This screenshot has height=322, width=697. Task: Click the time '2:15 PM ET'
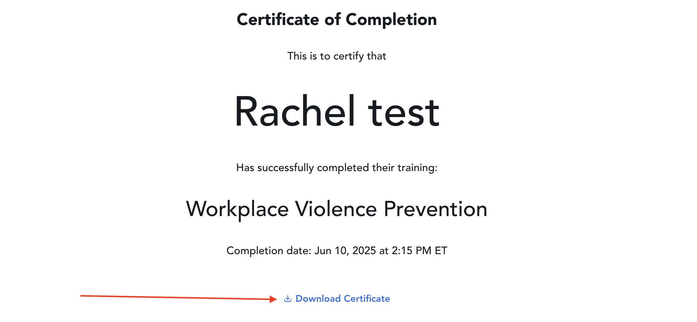tap(419, 251)
